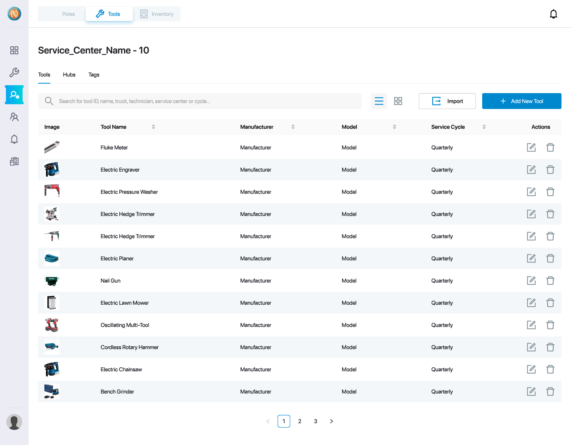This screenshot has width=571, height=445.
Task: Select the Electric Chainsaw name text
Action: 121,369
